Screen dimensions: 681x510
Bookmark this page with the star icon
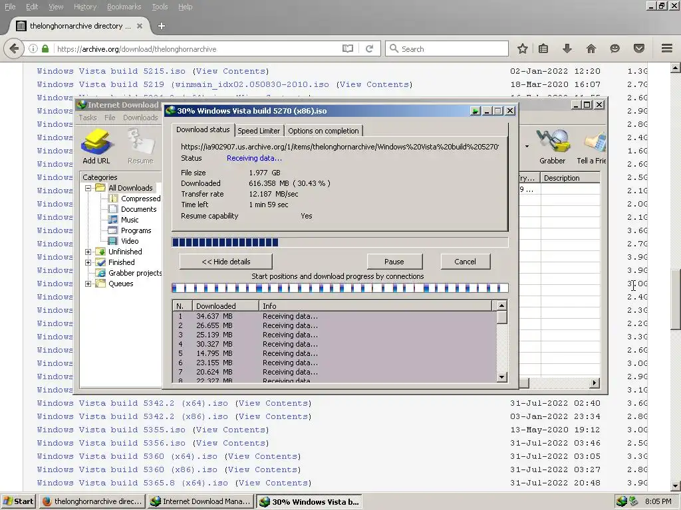(x=523, y=48)
